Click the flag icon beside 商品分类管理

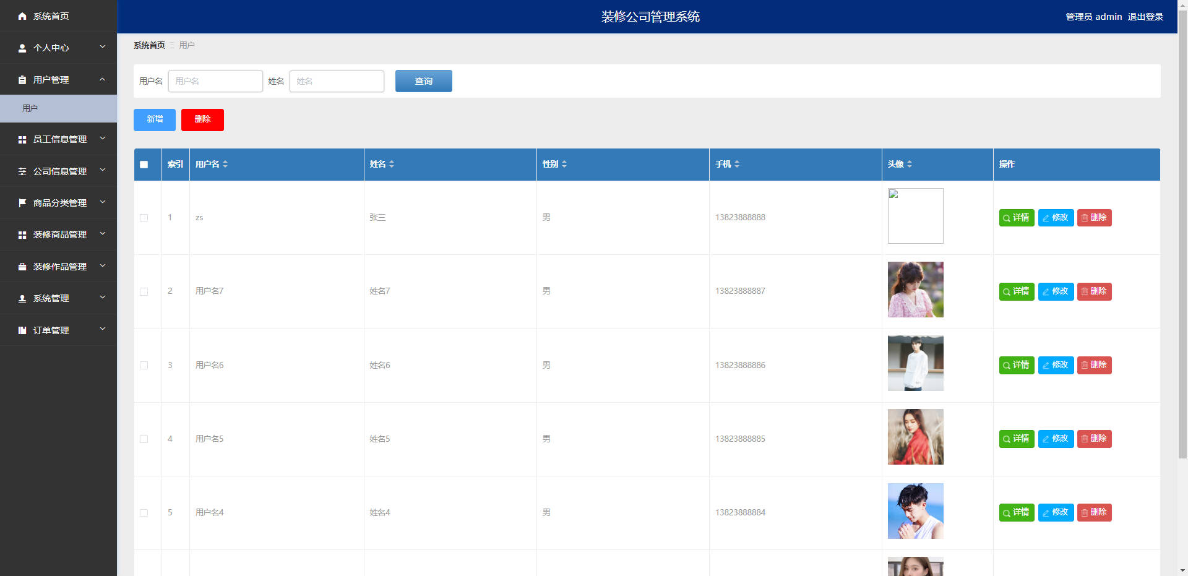tap(22, 203)
